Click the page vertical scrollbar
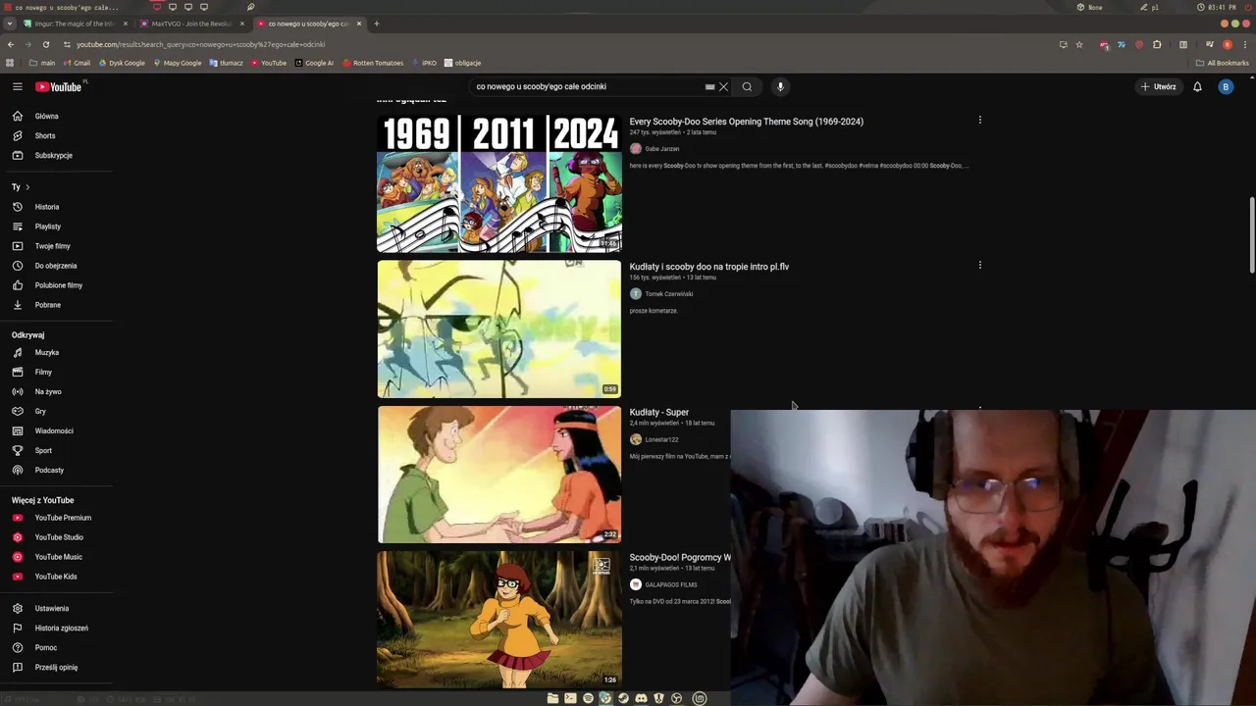This screenshot has width=1256, height=706. 1252,235
